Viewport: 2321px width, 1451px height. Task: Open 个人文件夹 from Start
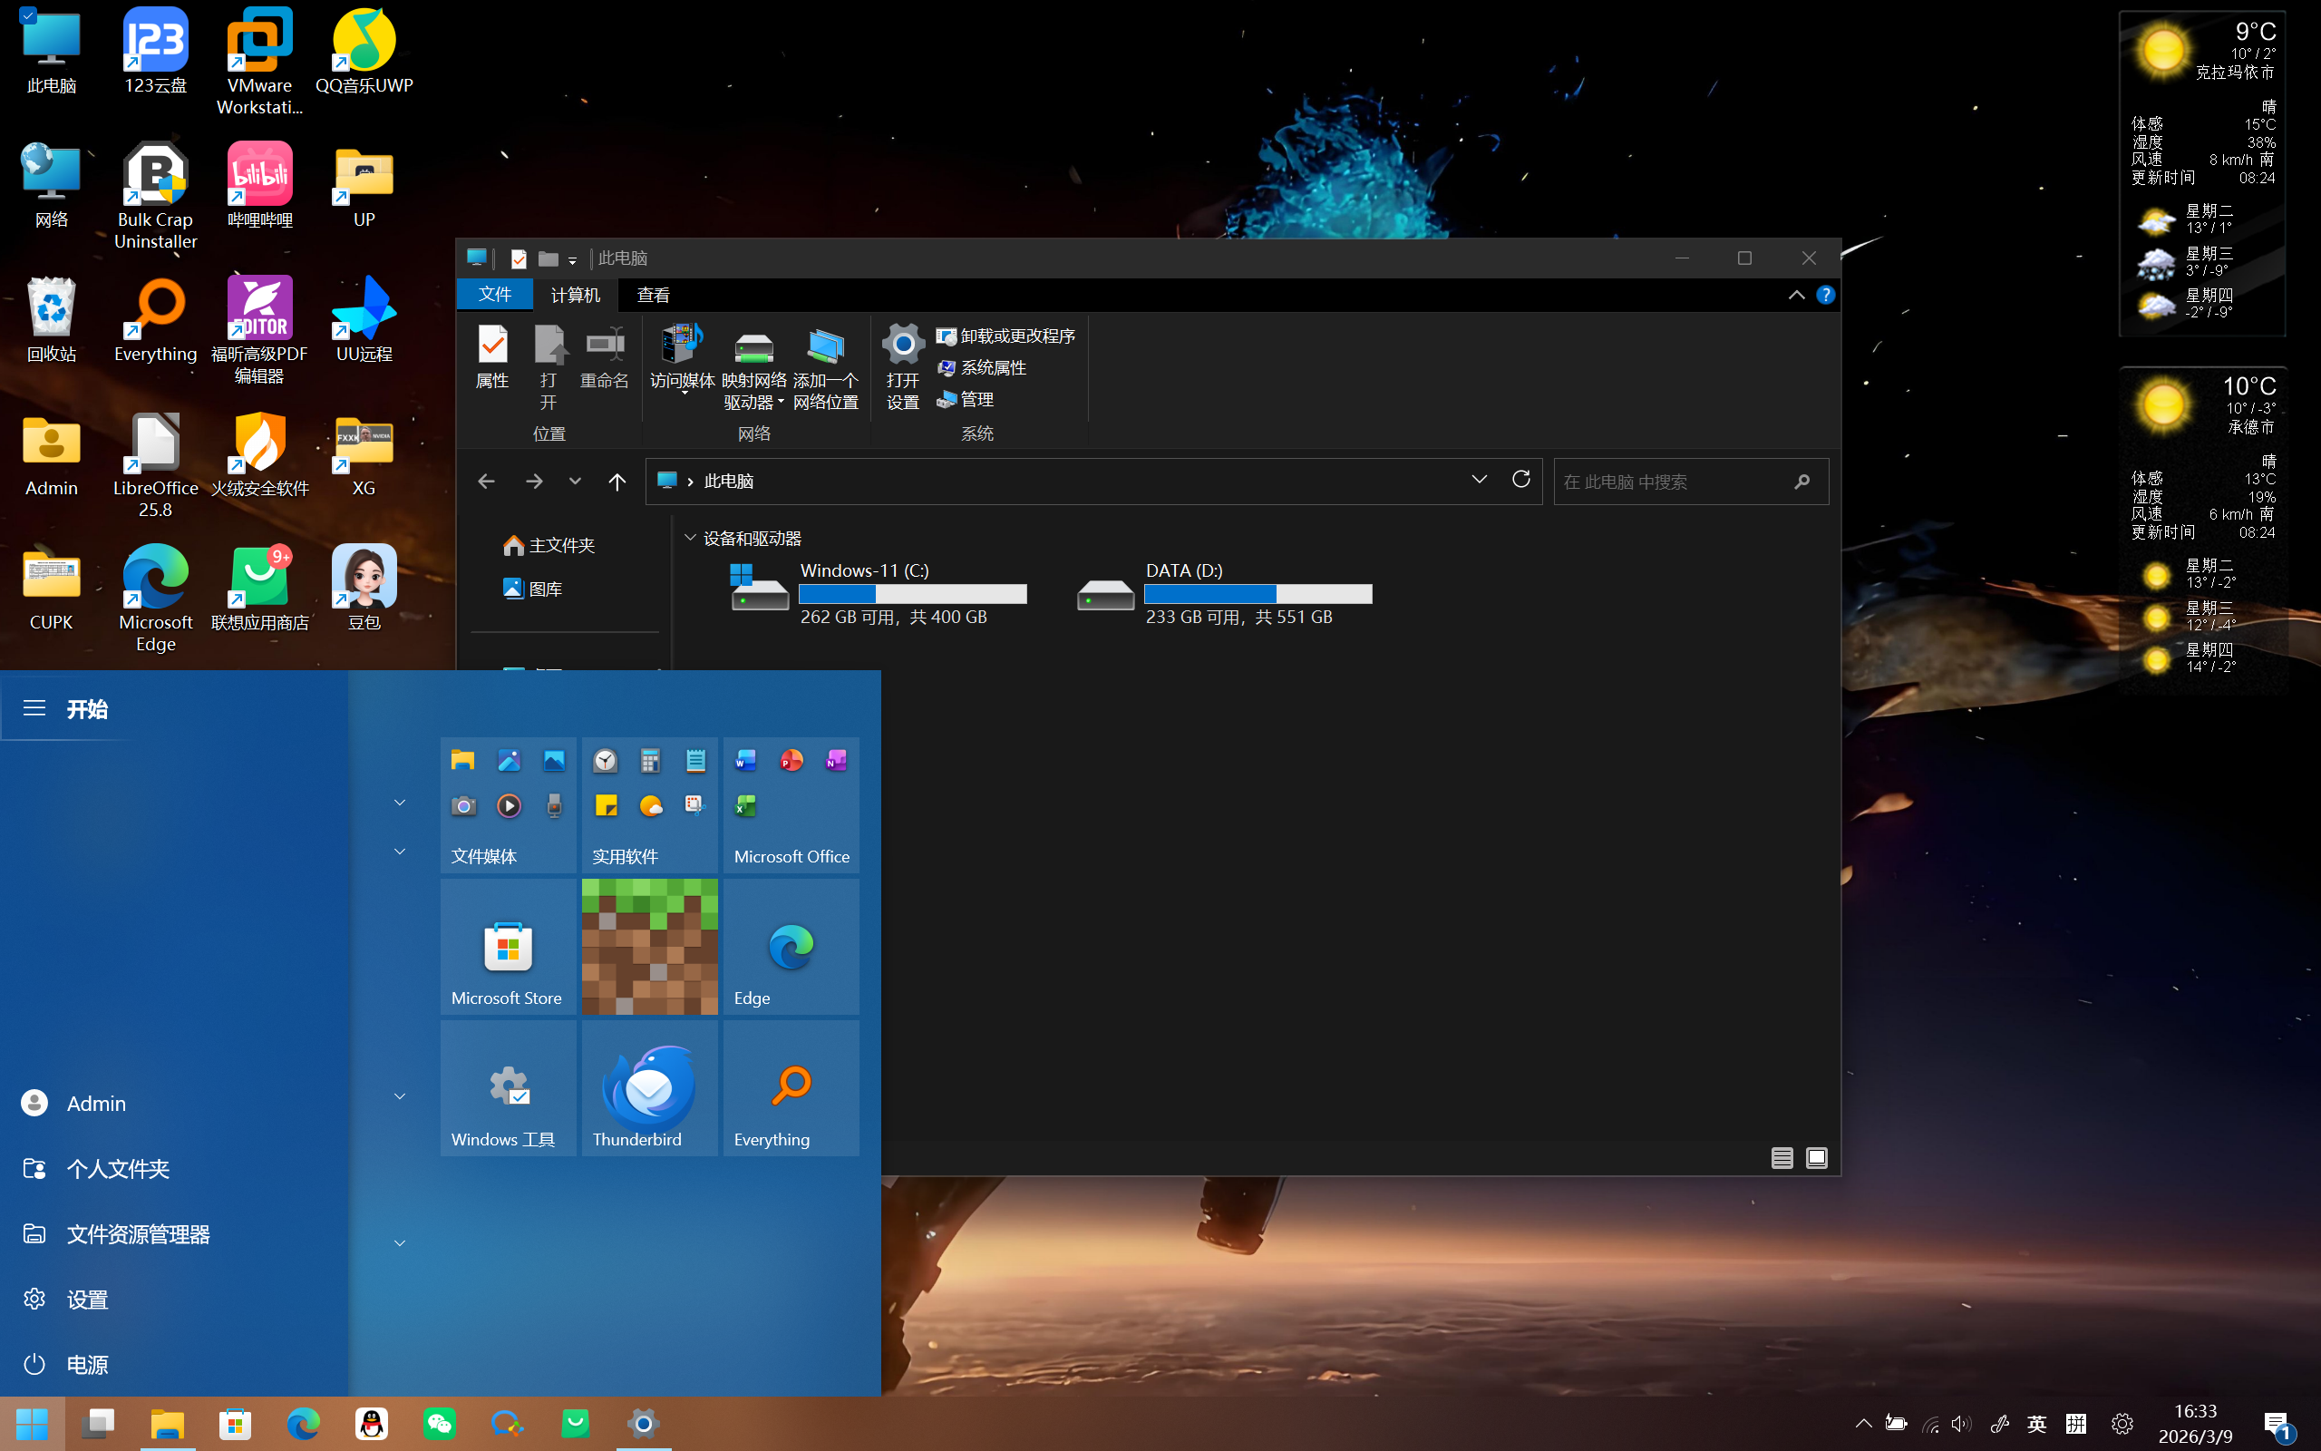pyautogui.click(x=173, y=1168)
